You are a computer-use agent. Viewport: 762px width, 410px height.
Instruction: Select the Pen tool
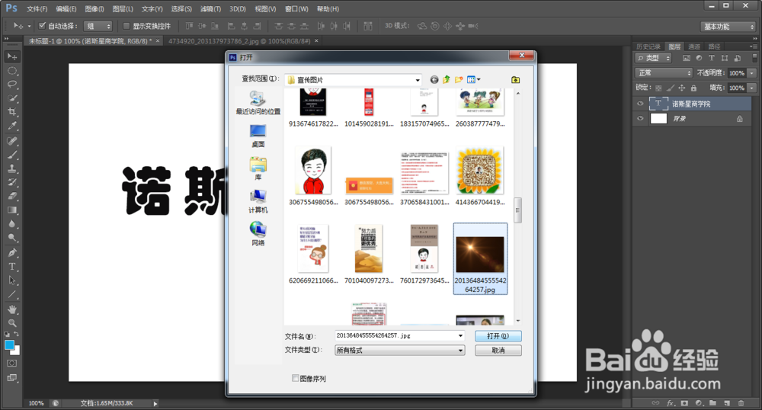point(12,252)
